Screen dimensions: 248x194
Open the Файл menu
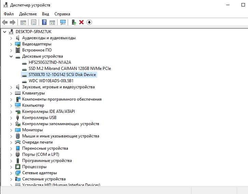(9, 14)
